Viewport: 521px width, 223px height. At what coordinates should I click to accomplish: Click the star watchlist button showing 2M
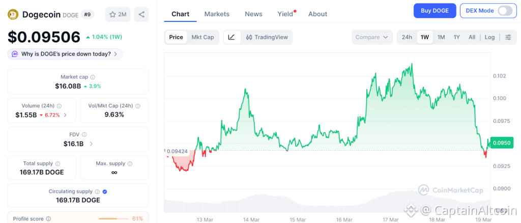118,14
